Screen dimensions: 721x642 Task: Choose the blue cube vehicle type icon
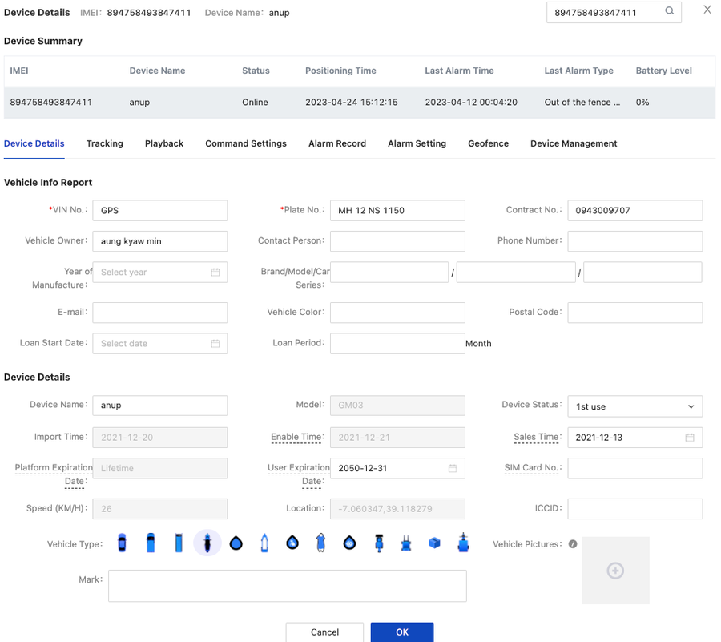[x=434, y=543]
